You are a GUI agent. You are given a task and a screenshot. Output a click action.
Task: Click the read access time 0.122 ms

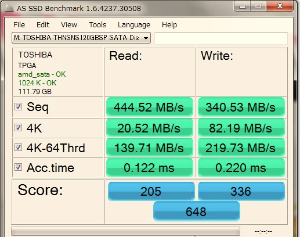pyautogui.click(x=150, y=167)
